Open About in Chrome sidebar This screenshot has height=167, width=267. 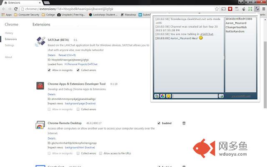tap(8, 57)
